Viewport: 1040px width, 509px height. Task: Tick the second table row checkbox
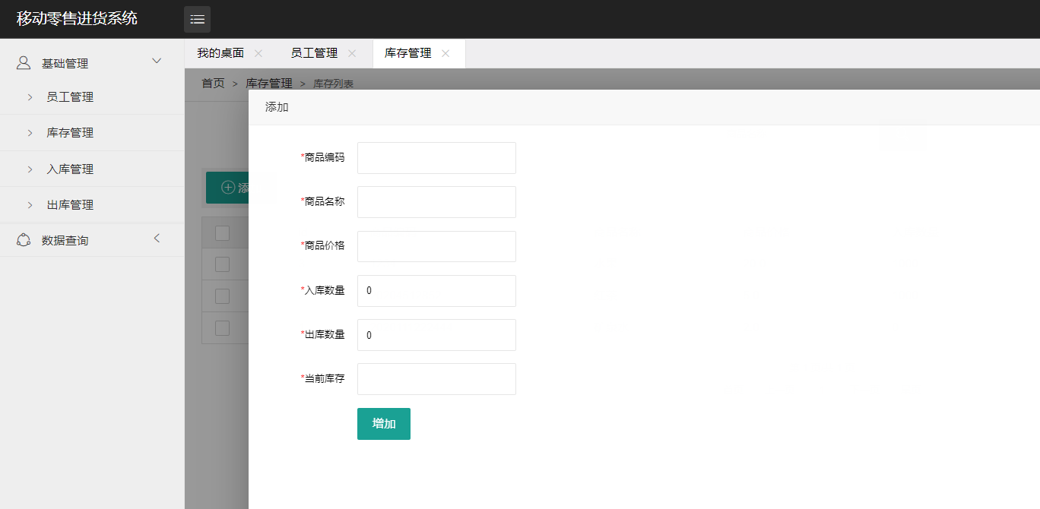pos(222,296)
